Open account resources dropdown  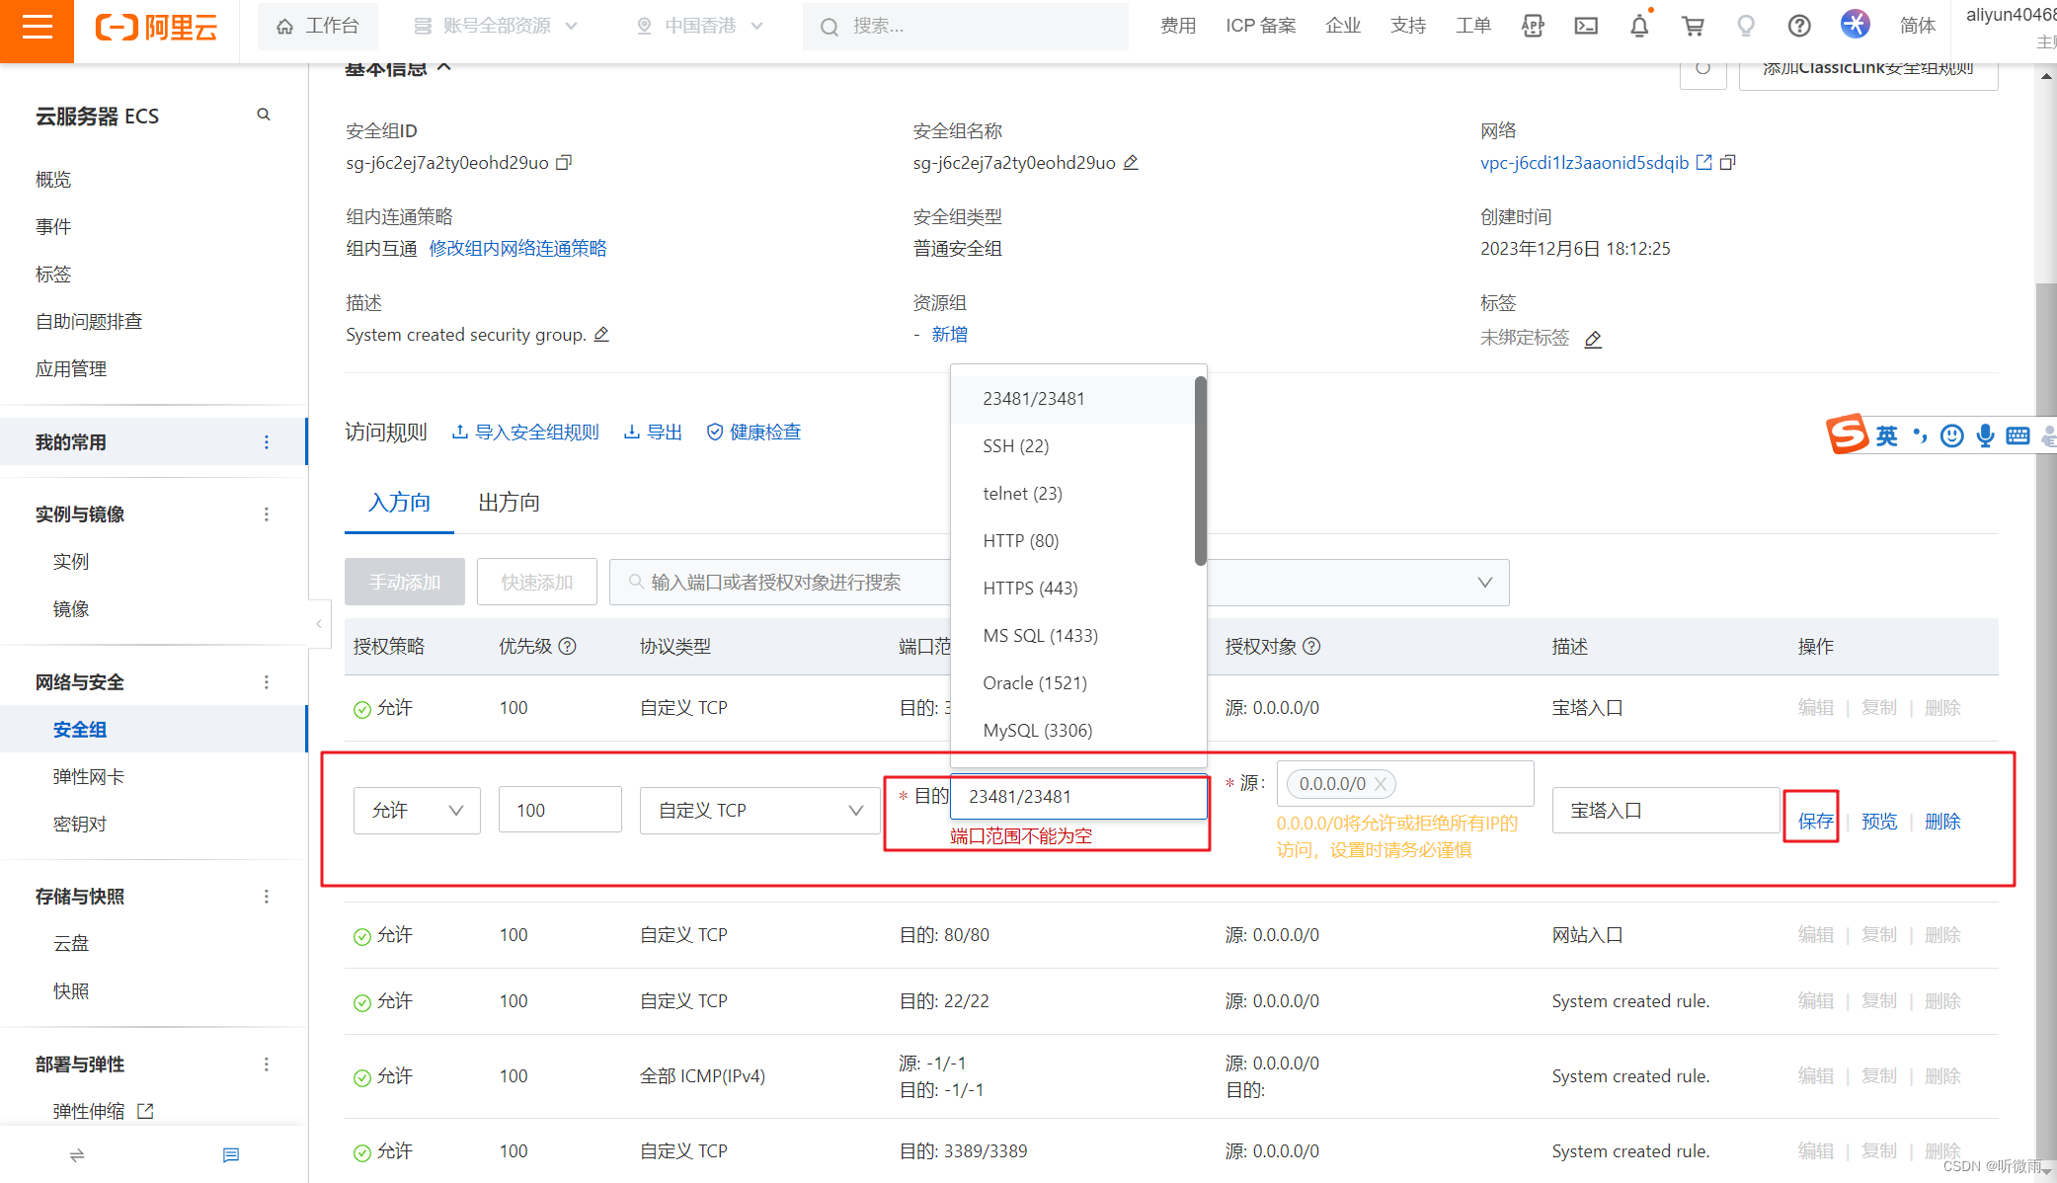coord(495,27)
